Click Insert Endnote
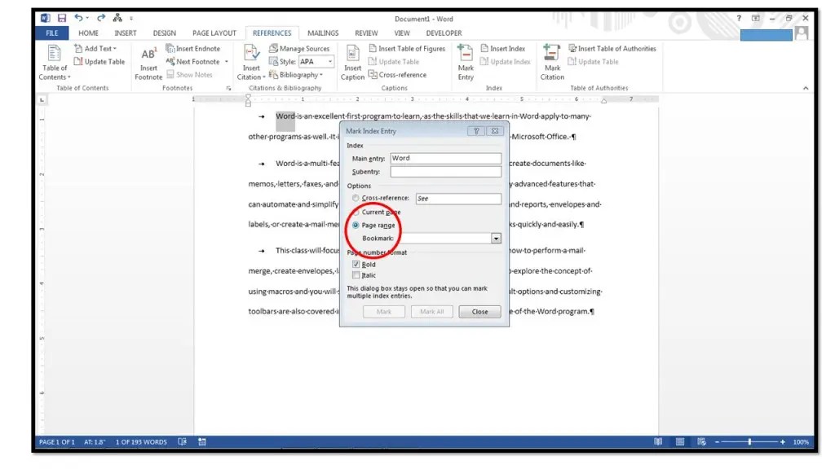 click(192, 48)
